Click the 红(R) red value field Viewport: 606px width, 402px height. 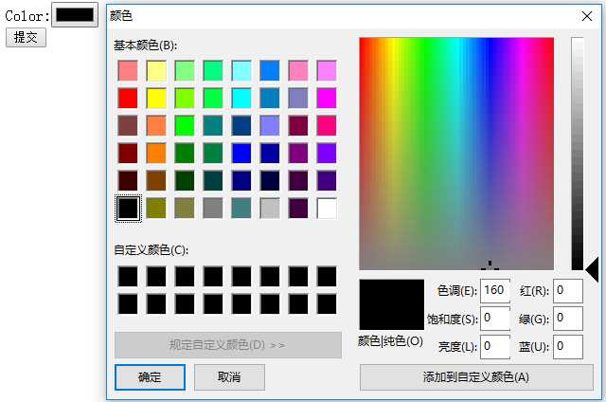(568, 290)
